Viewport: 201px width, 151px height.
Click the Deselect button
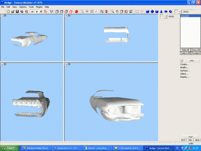pos(196,53)
